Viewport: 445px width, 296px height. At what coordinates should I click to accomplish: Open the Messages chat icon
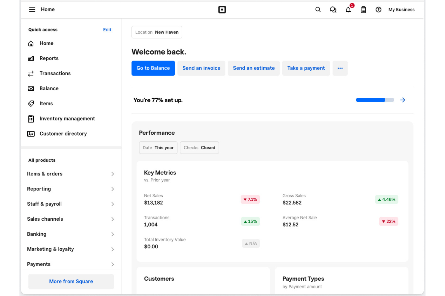click(x=333, y=9)
